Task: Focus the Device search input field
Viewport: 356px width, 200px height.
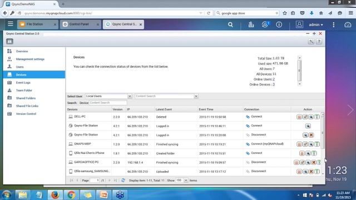Action: [108, 103]
